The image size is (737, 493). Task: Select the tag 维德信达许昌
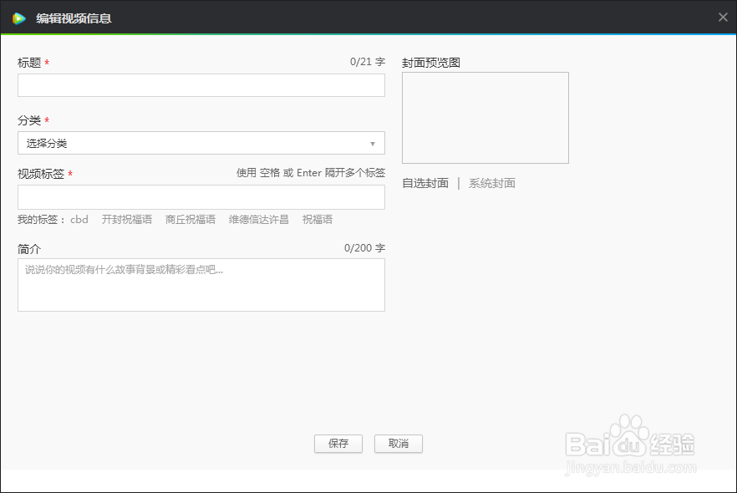tap(258, 219)
